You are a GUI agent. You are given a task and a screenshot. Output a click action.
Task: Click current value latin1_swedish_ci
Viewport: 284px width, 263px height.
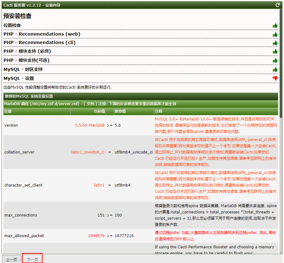tap(88, 152)
